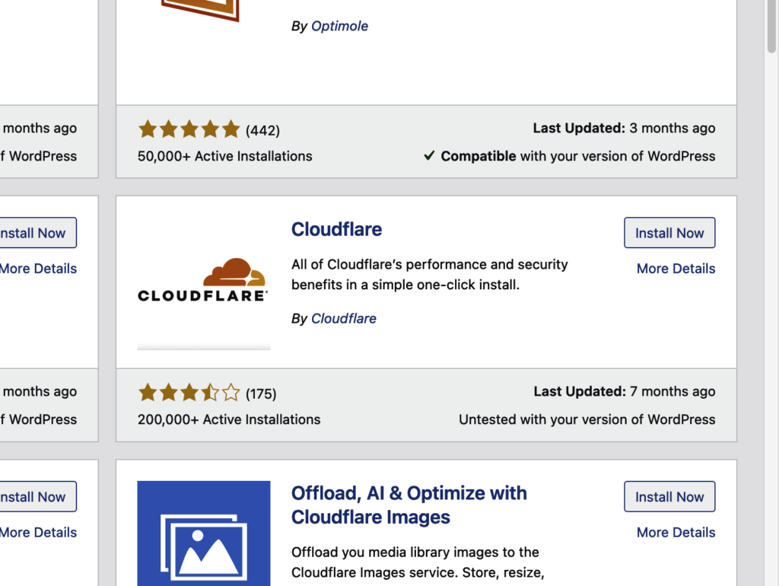Click the partially visible left Install Now button beside Cloudflare
This screenshot has height=586, width=779.
click(x=34, y=233)
